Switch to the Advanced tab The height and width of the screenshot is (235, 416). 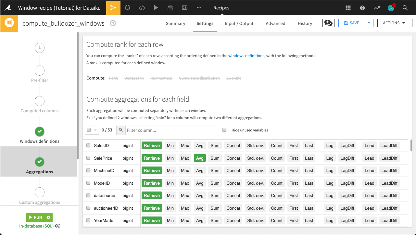tap(275, 23)
